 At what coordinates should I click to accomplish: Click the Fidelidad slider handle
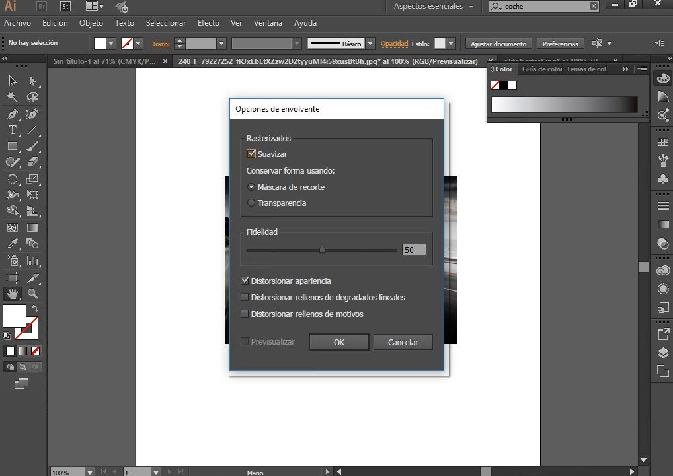point(322,250)
